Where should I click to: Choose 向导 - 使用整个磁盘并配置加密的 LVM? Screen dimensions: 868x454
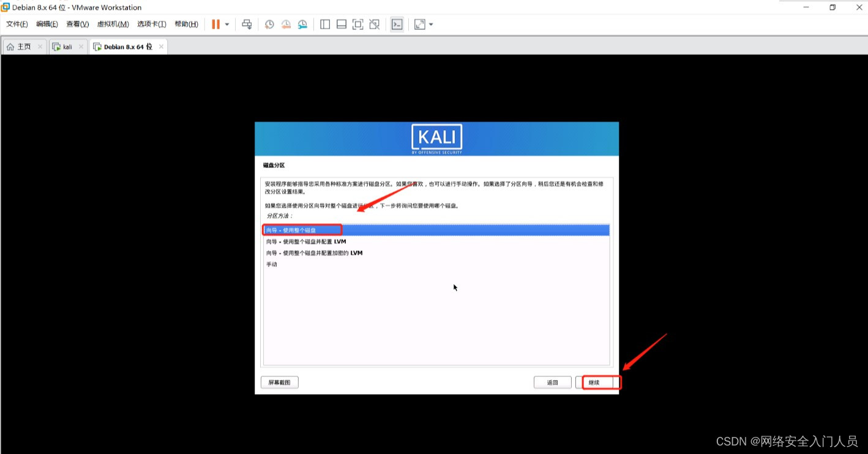[436, 253]
